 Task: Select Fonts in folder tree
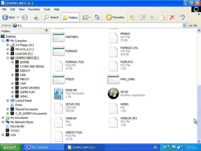pos(19,105)
